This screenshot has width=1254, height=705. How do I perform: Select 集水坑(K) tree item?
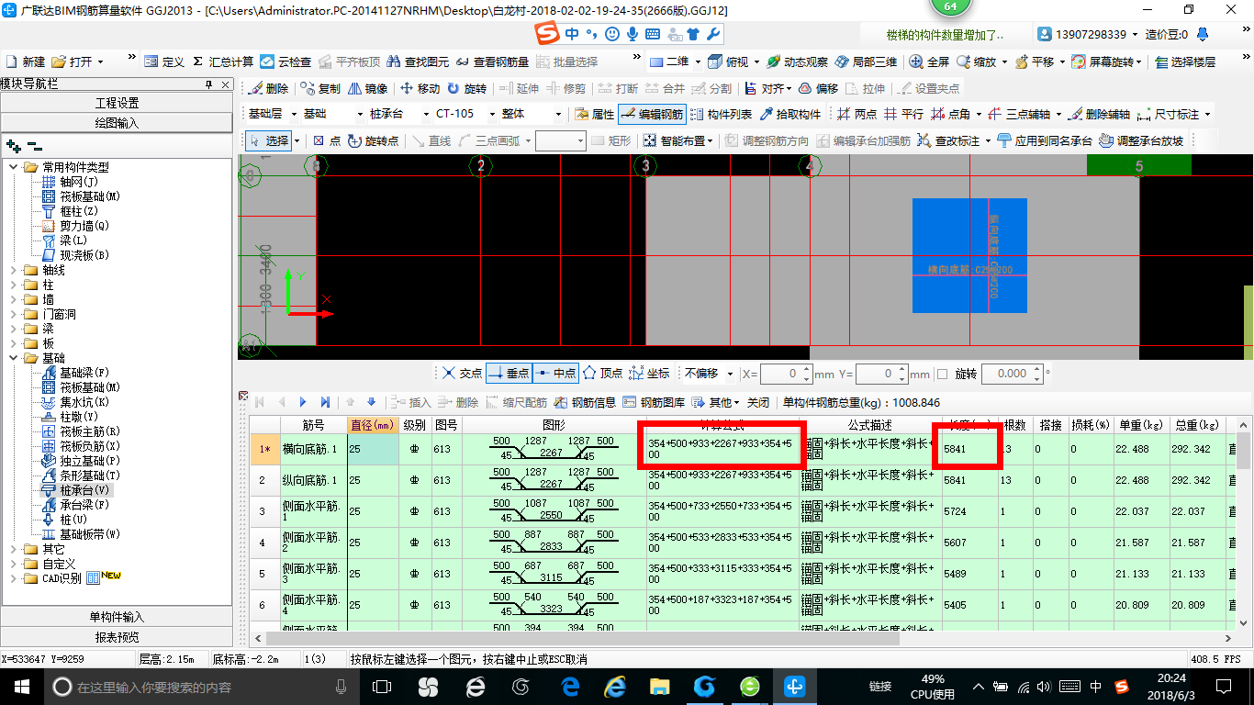click(x=76, y=402)
